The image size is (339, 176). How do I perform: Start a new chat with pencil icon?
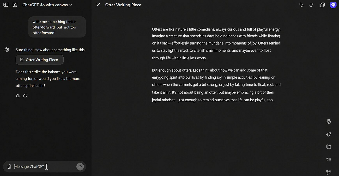15,5
